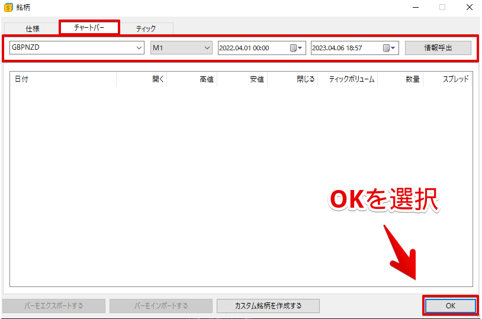The image size is (482, 319).
Task: Click the 2022.04.01 start date field
Action: pyautogui.click(x=252, y=48)
